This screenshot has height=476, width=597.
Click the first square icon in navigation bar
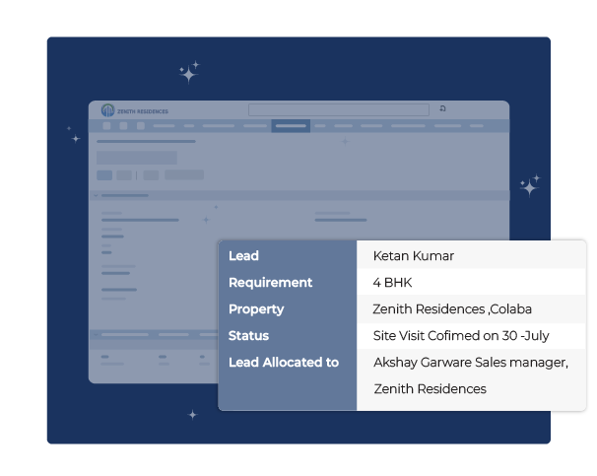pos(106,126)
